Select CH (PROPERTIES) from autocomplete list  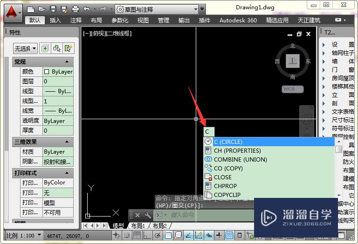coord(269,150)
